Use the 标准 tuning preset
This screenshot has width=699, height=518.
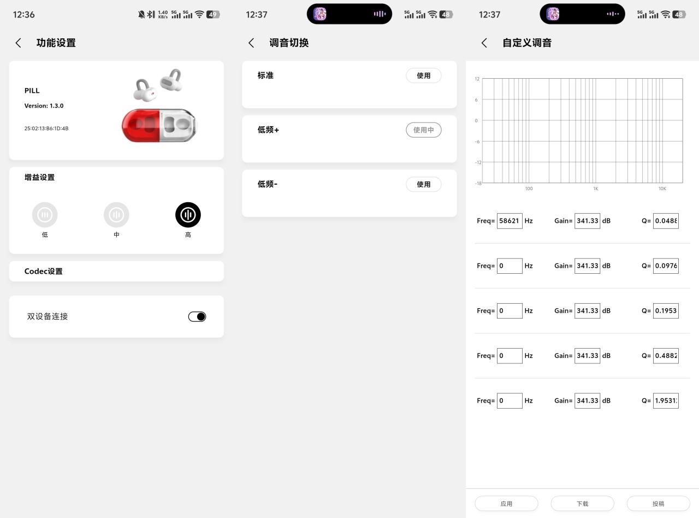coord(424,75)
